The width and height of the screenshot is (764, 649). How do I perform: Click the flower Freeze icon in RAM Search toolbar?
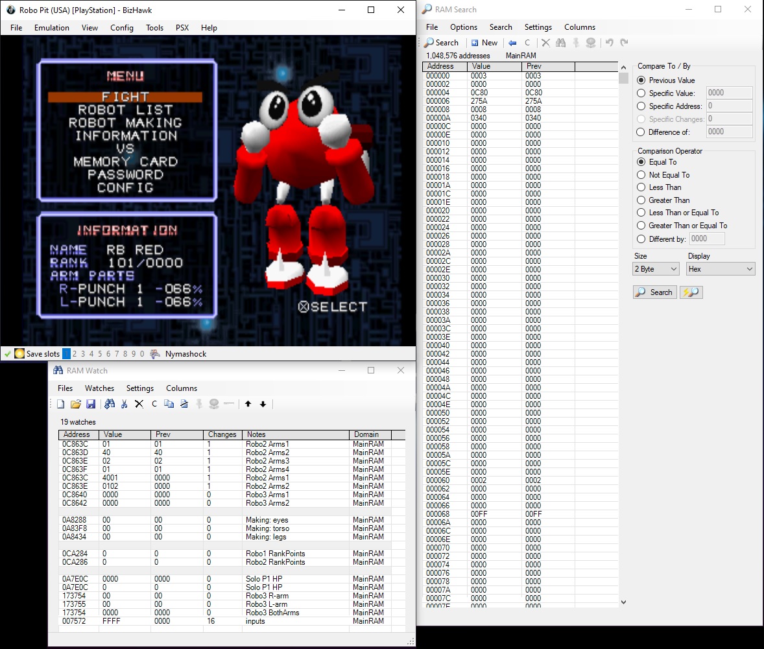coord(591,43)
